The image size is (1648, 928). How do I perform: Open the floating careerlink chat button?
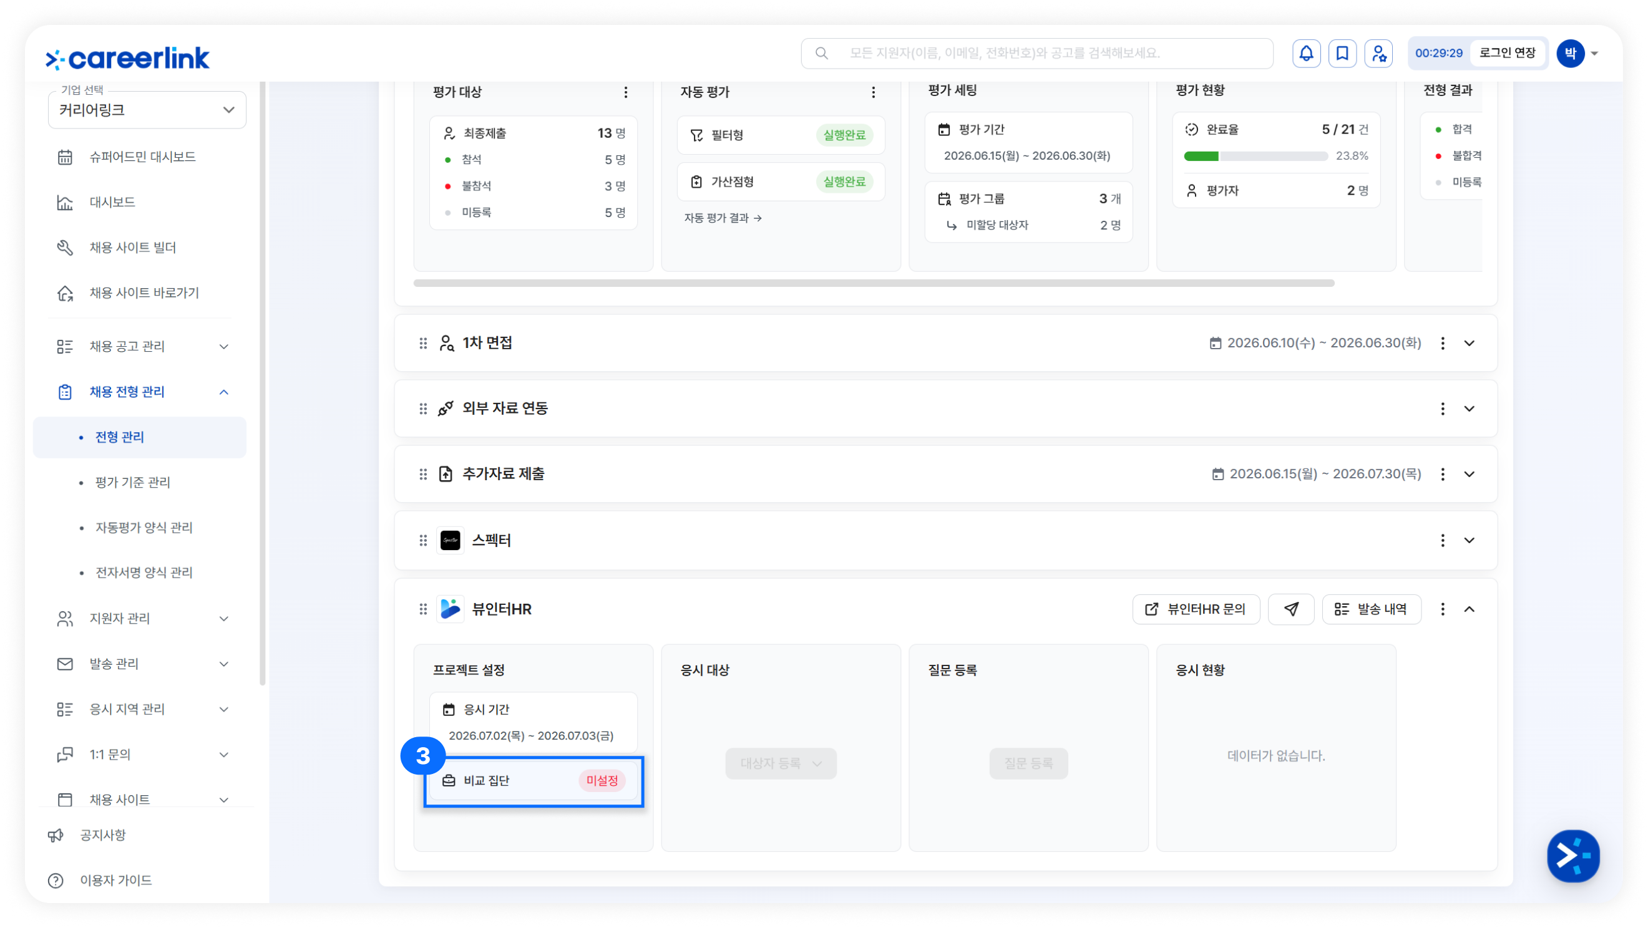(1573, 856)
